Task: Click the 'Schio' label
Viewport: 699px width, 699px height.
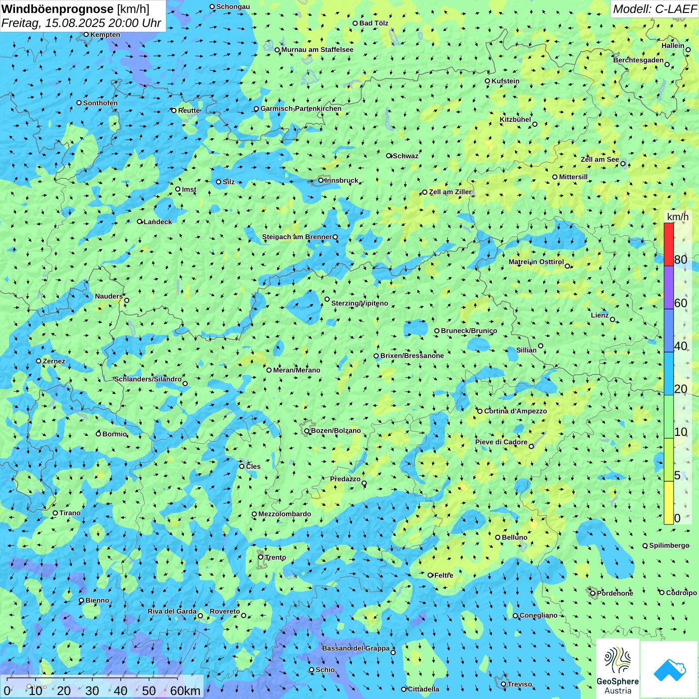Action: click(x=325, y=670)
